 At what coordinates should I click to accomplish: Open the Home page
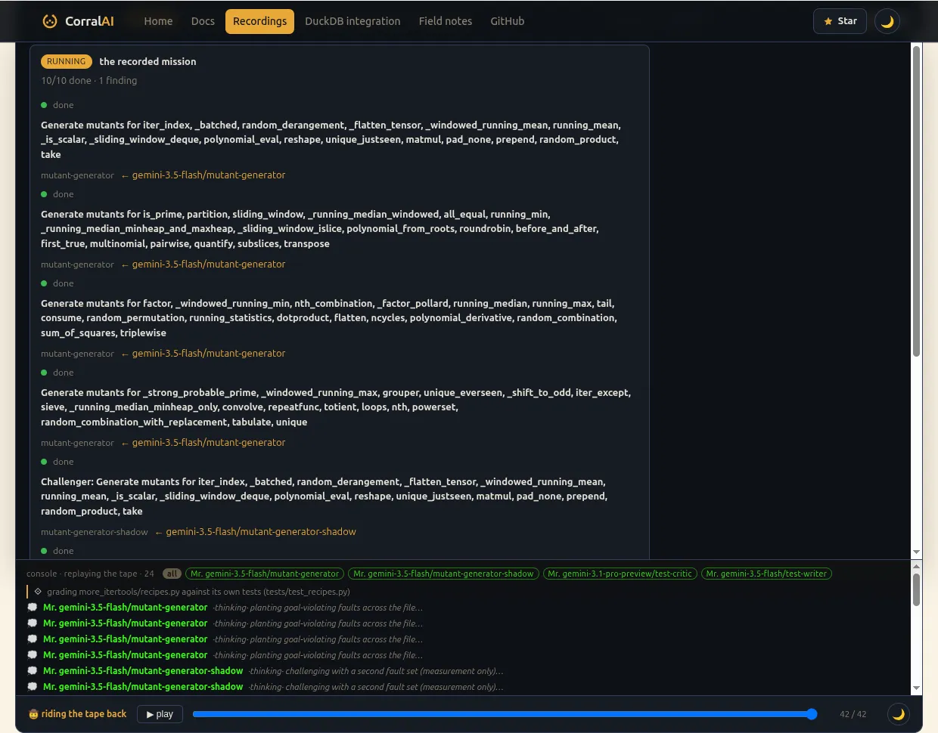[x=158, y=21]
